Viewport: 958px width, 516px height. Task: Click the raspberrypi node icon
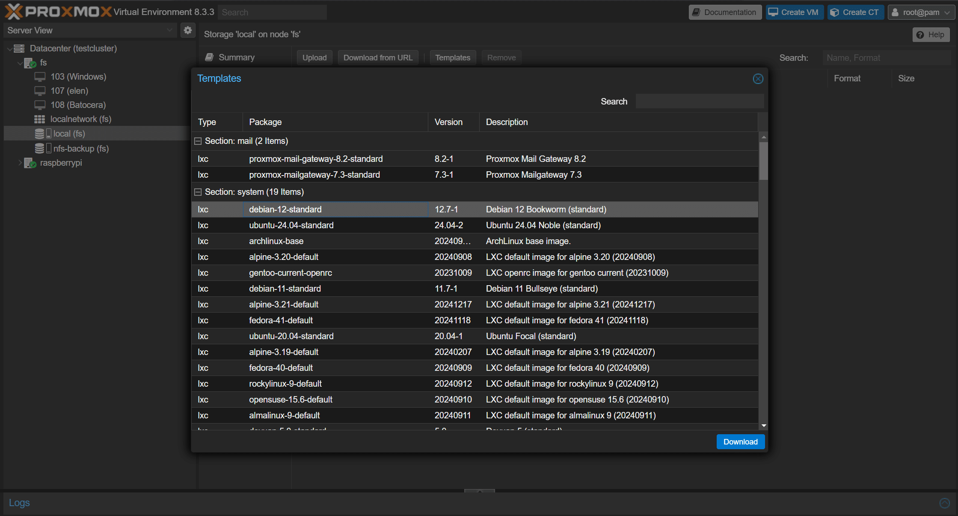30,163
